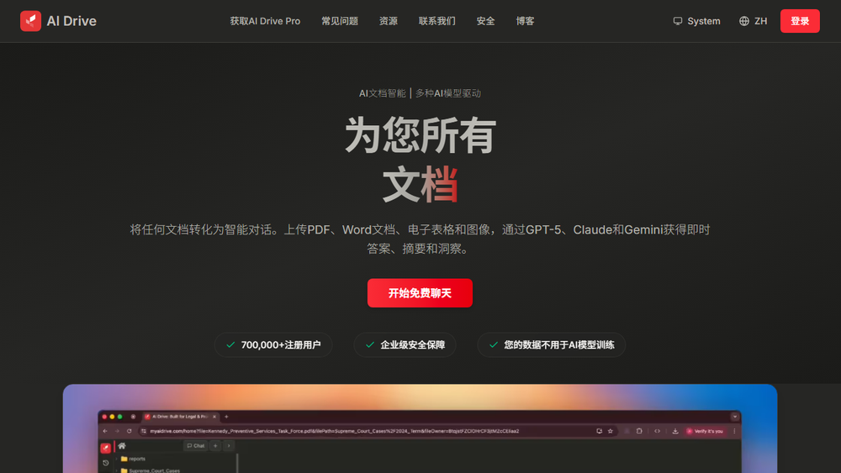Click the chevron arrow after the Chat plus button

point(229,445)
